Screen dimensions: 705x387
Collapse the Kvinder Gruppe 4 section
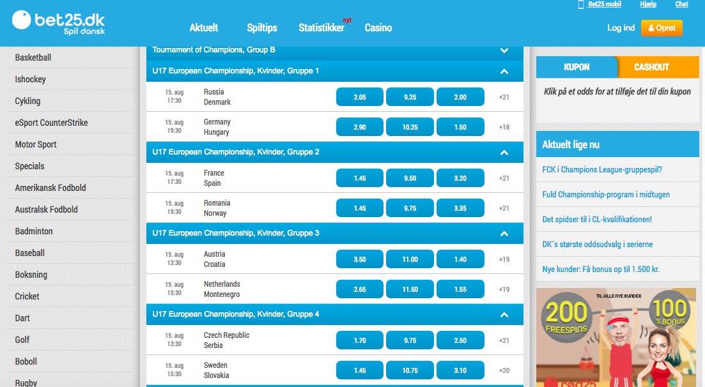(504, 315)
